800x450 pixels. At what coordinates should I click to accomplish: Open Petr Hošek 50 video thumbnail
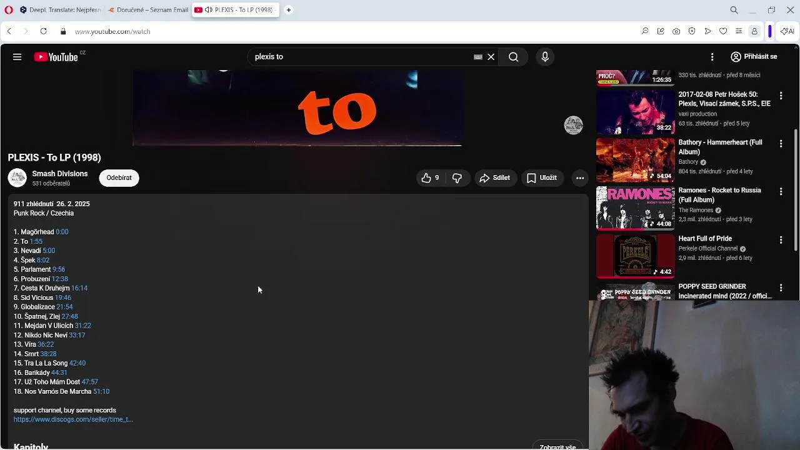[x=636, y=112]
